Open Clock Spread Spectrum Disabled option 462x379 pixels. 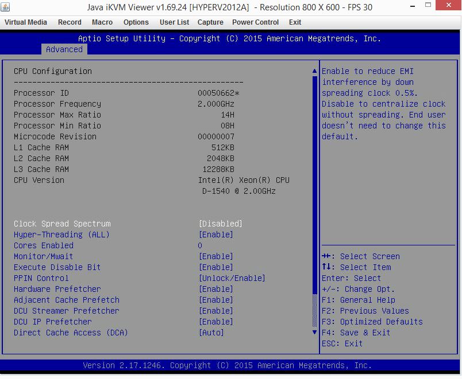pos(221,224)
